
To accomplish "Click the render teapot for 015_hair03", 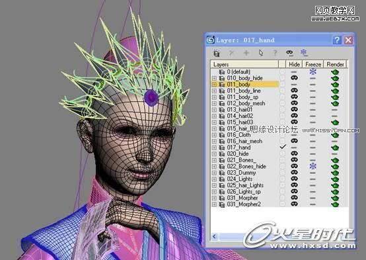I will (335, 122).
